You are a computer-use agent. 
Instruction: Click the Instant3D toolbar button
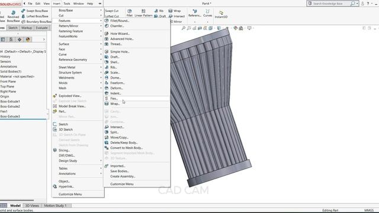pyautogui.click(x=221, y=14)
